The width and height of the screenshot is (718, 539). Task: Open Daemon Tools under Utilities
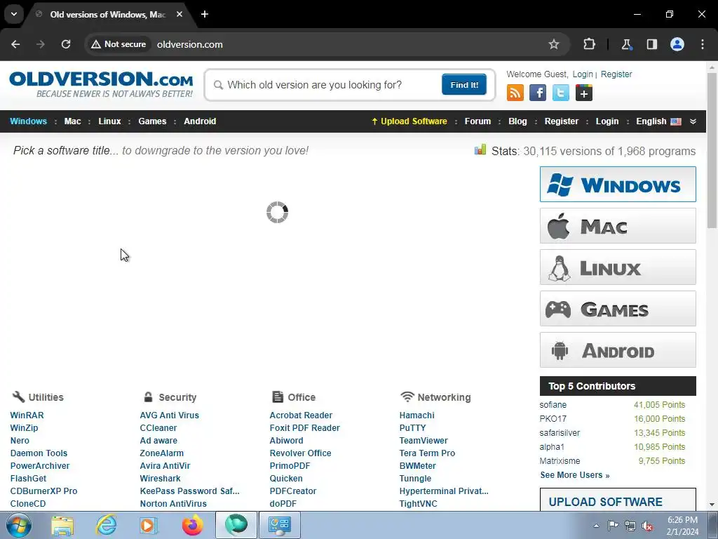[39, 453]
